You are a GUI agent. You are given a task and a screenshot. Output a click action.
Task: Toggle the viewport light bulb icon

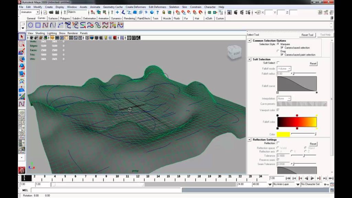pyautogui.click(x=106, y=38)
